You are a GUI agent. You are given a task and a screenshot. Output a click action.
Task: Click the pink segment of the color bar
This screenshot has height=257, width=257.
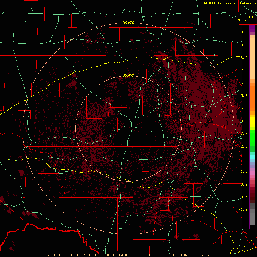252,173
